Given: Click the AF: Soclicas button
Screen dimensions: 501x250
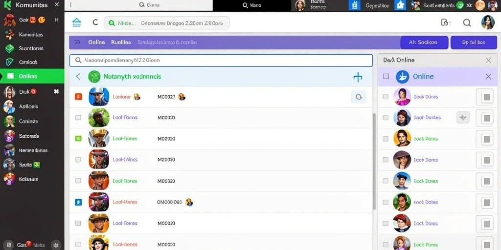Looking at the screenshot, I should point(424,42).
